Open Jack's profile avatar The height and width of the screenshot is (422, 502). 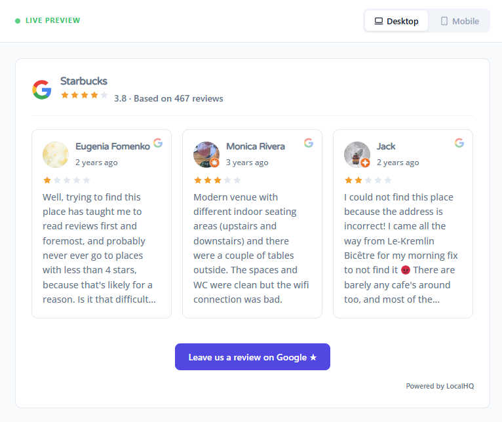click(357, 155)
